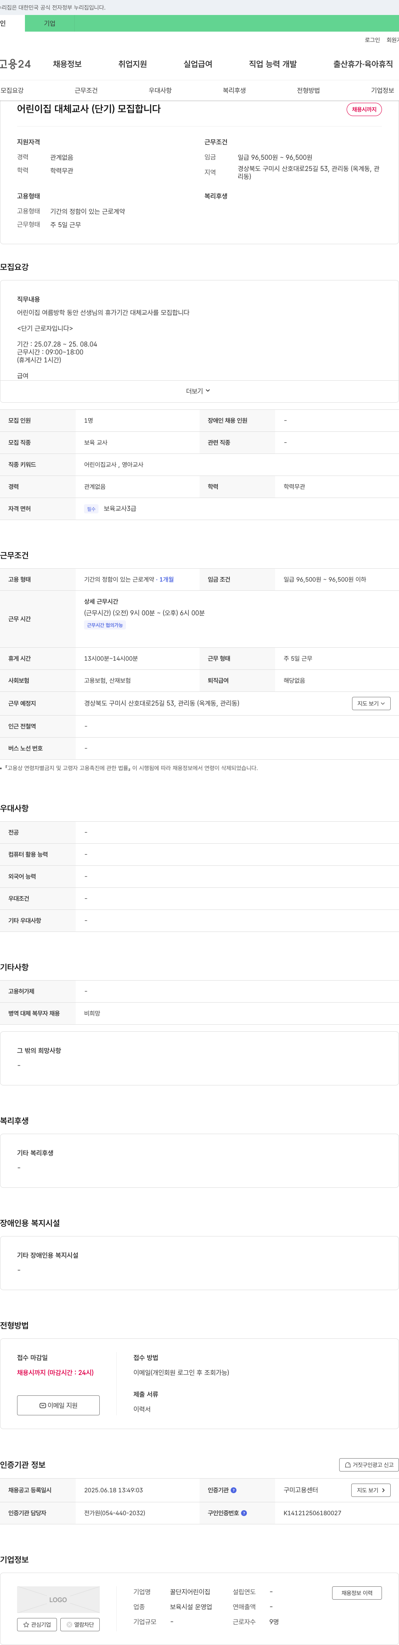Click the 채용시까지 deadline badge

(364, 109)
